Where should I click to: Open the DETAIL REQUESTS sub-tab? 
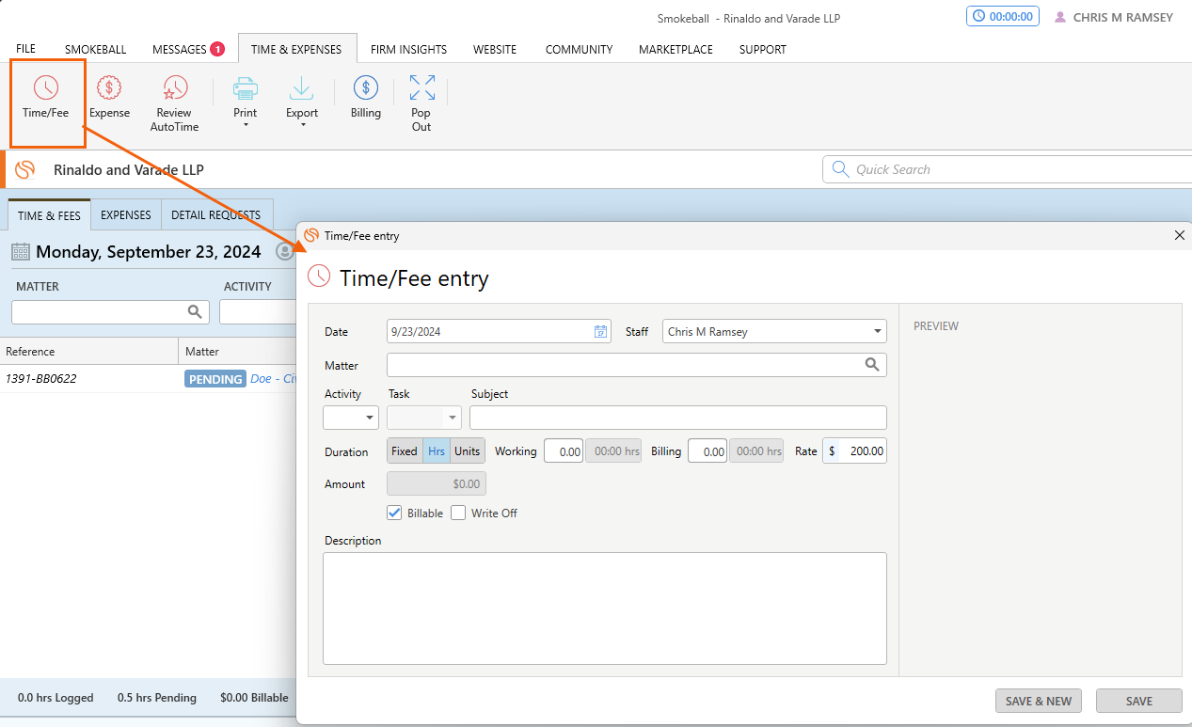(216, 215)
